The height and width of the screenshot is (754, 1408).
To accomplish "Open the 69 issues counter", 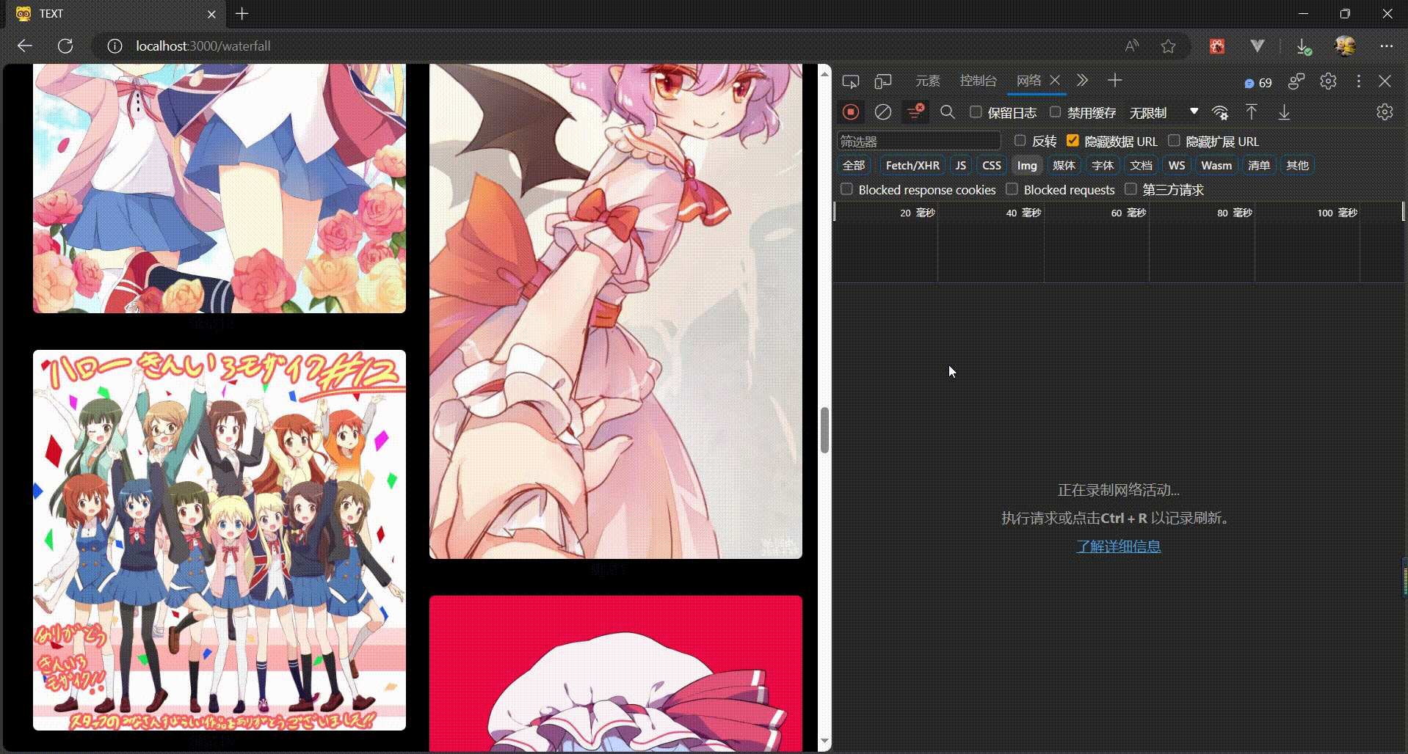I will (x=1258, y=83).
